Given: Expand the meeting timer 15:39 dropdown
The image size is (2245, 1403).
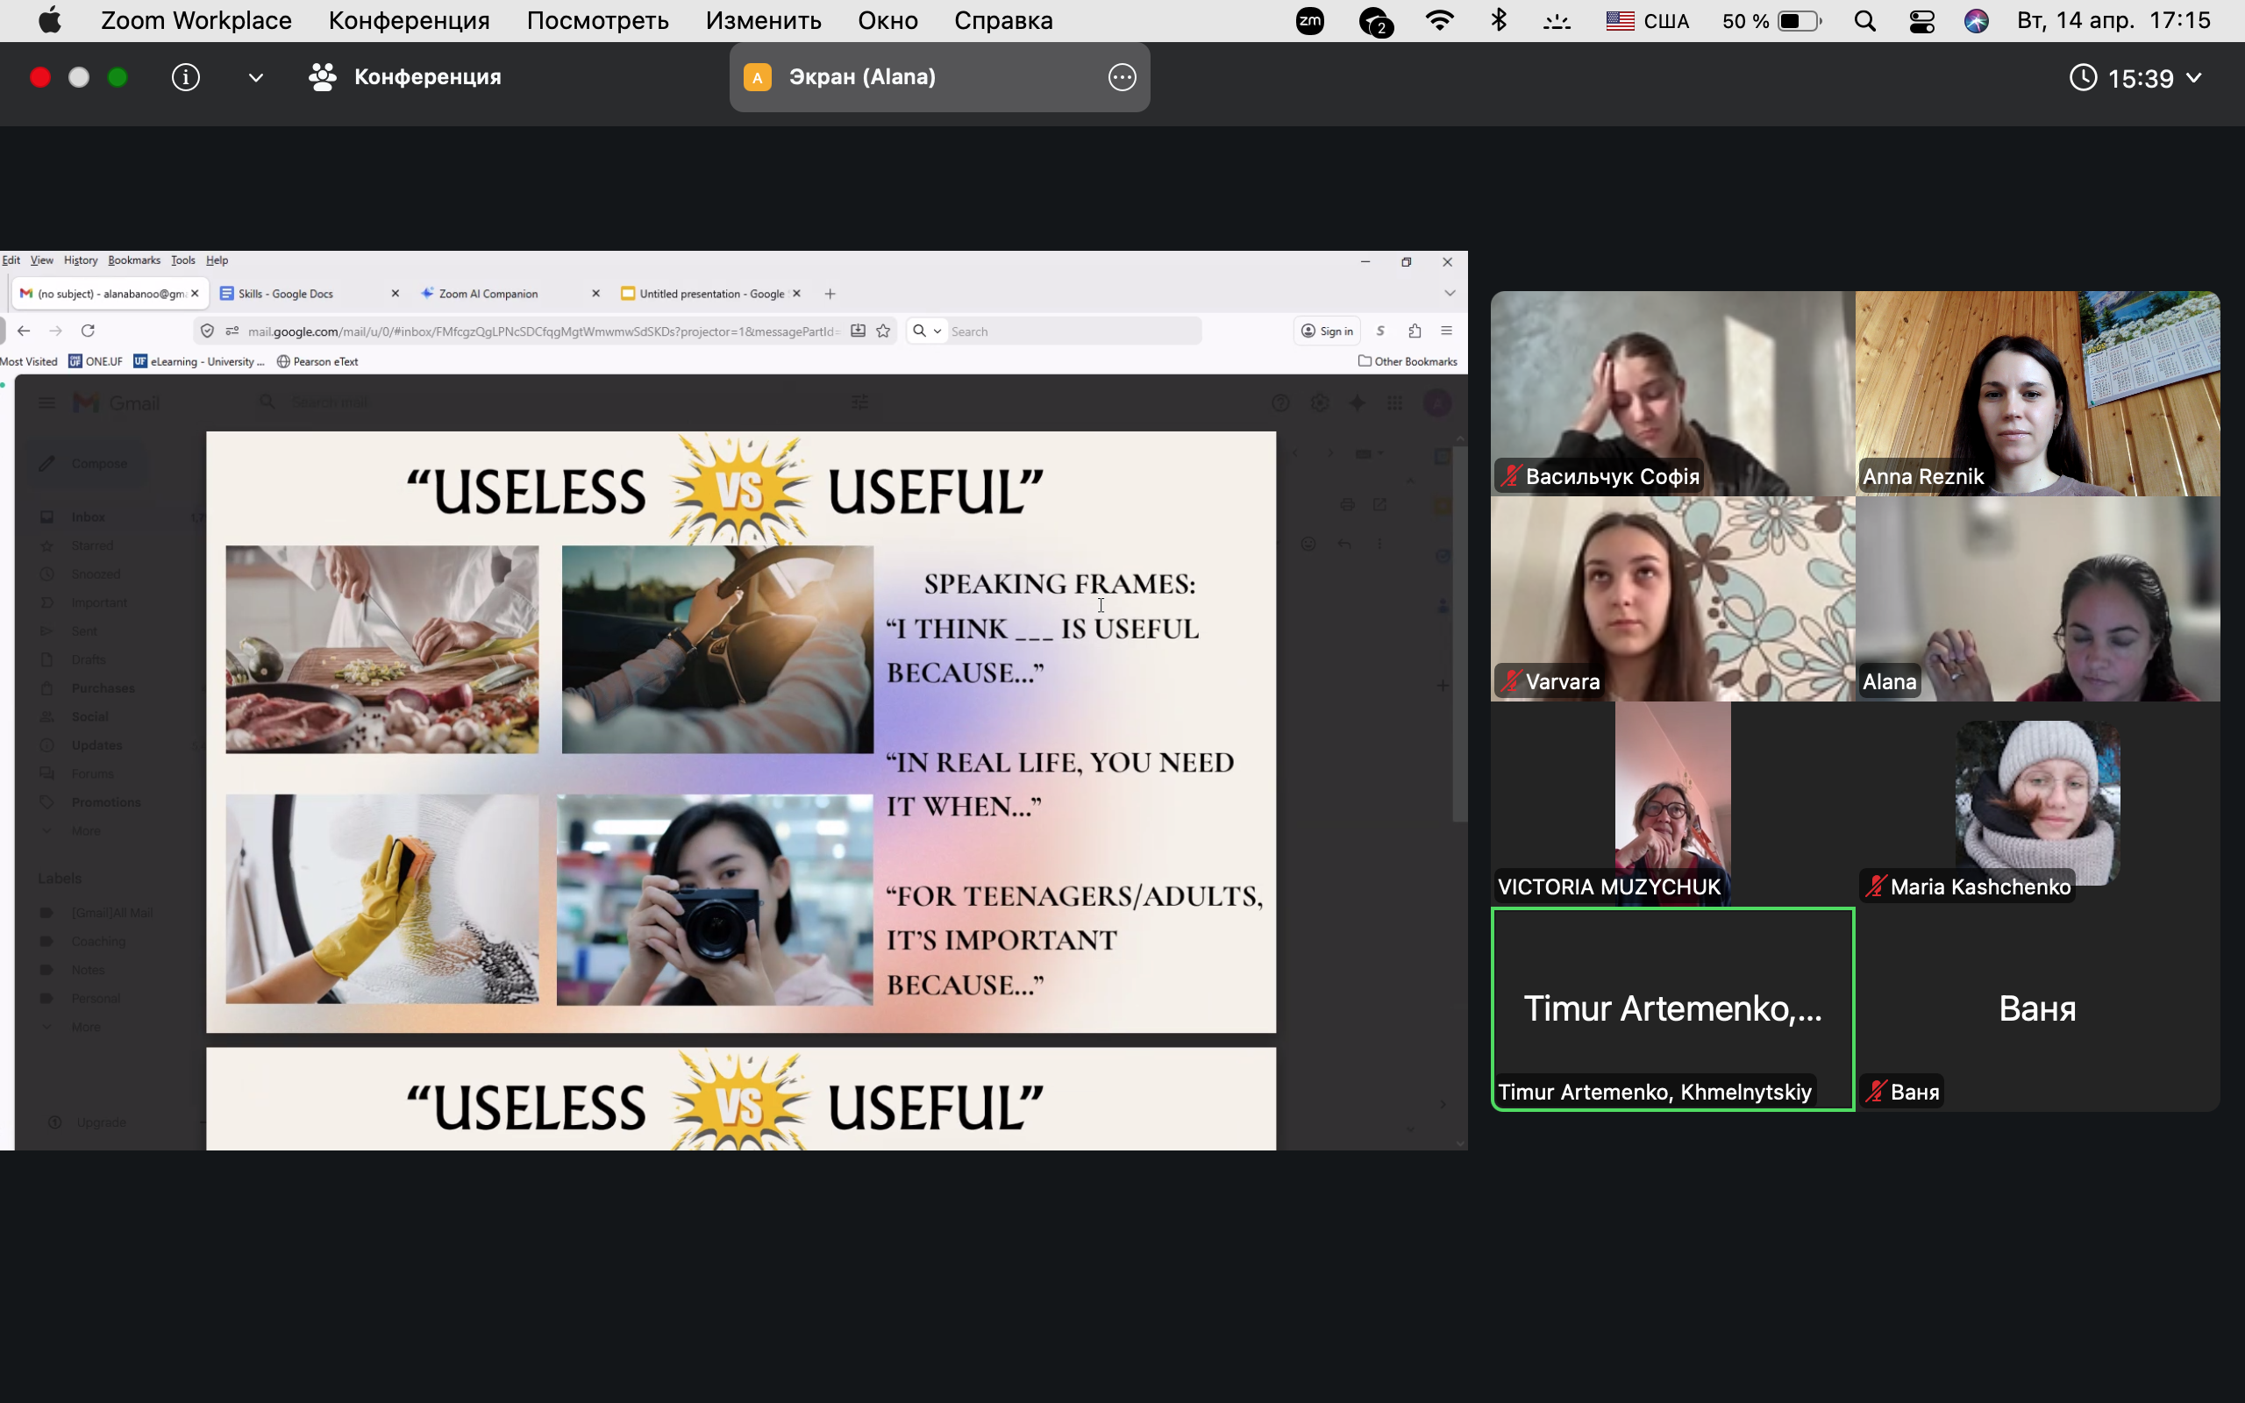Looking at the screenshot, I should point(2194,78).
